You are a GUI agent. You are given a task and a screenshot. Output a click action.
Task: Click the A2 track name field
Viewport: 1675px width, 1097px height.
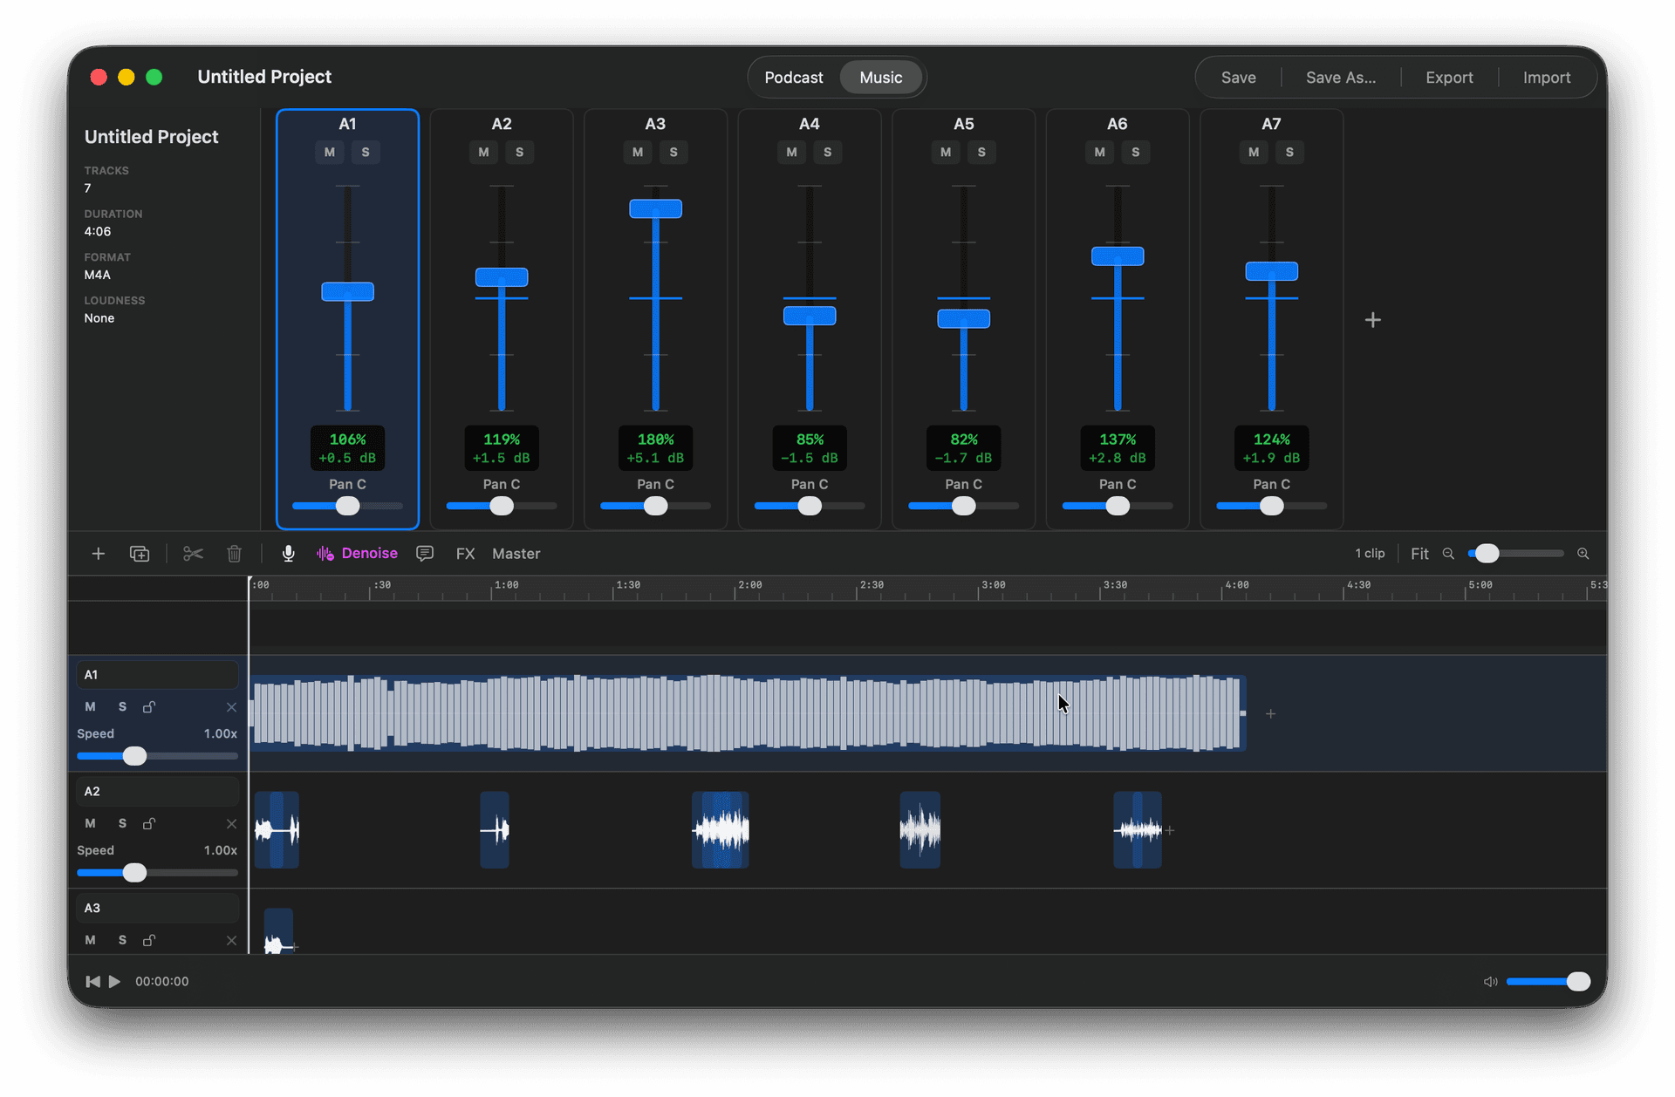(x=157, y=792)
